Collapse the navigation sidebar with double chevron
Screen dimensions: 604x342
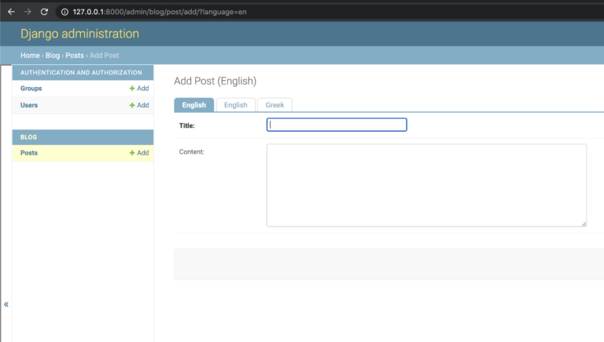(x=6, y=304)
